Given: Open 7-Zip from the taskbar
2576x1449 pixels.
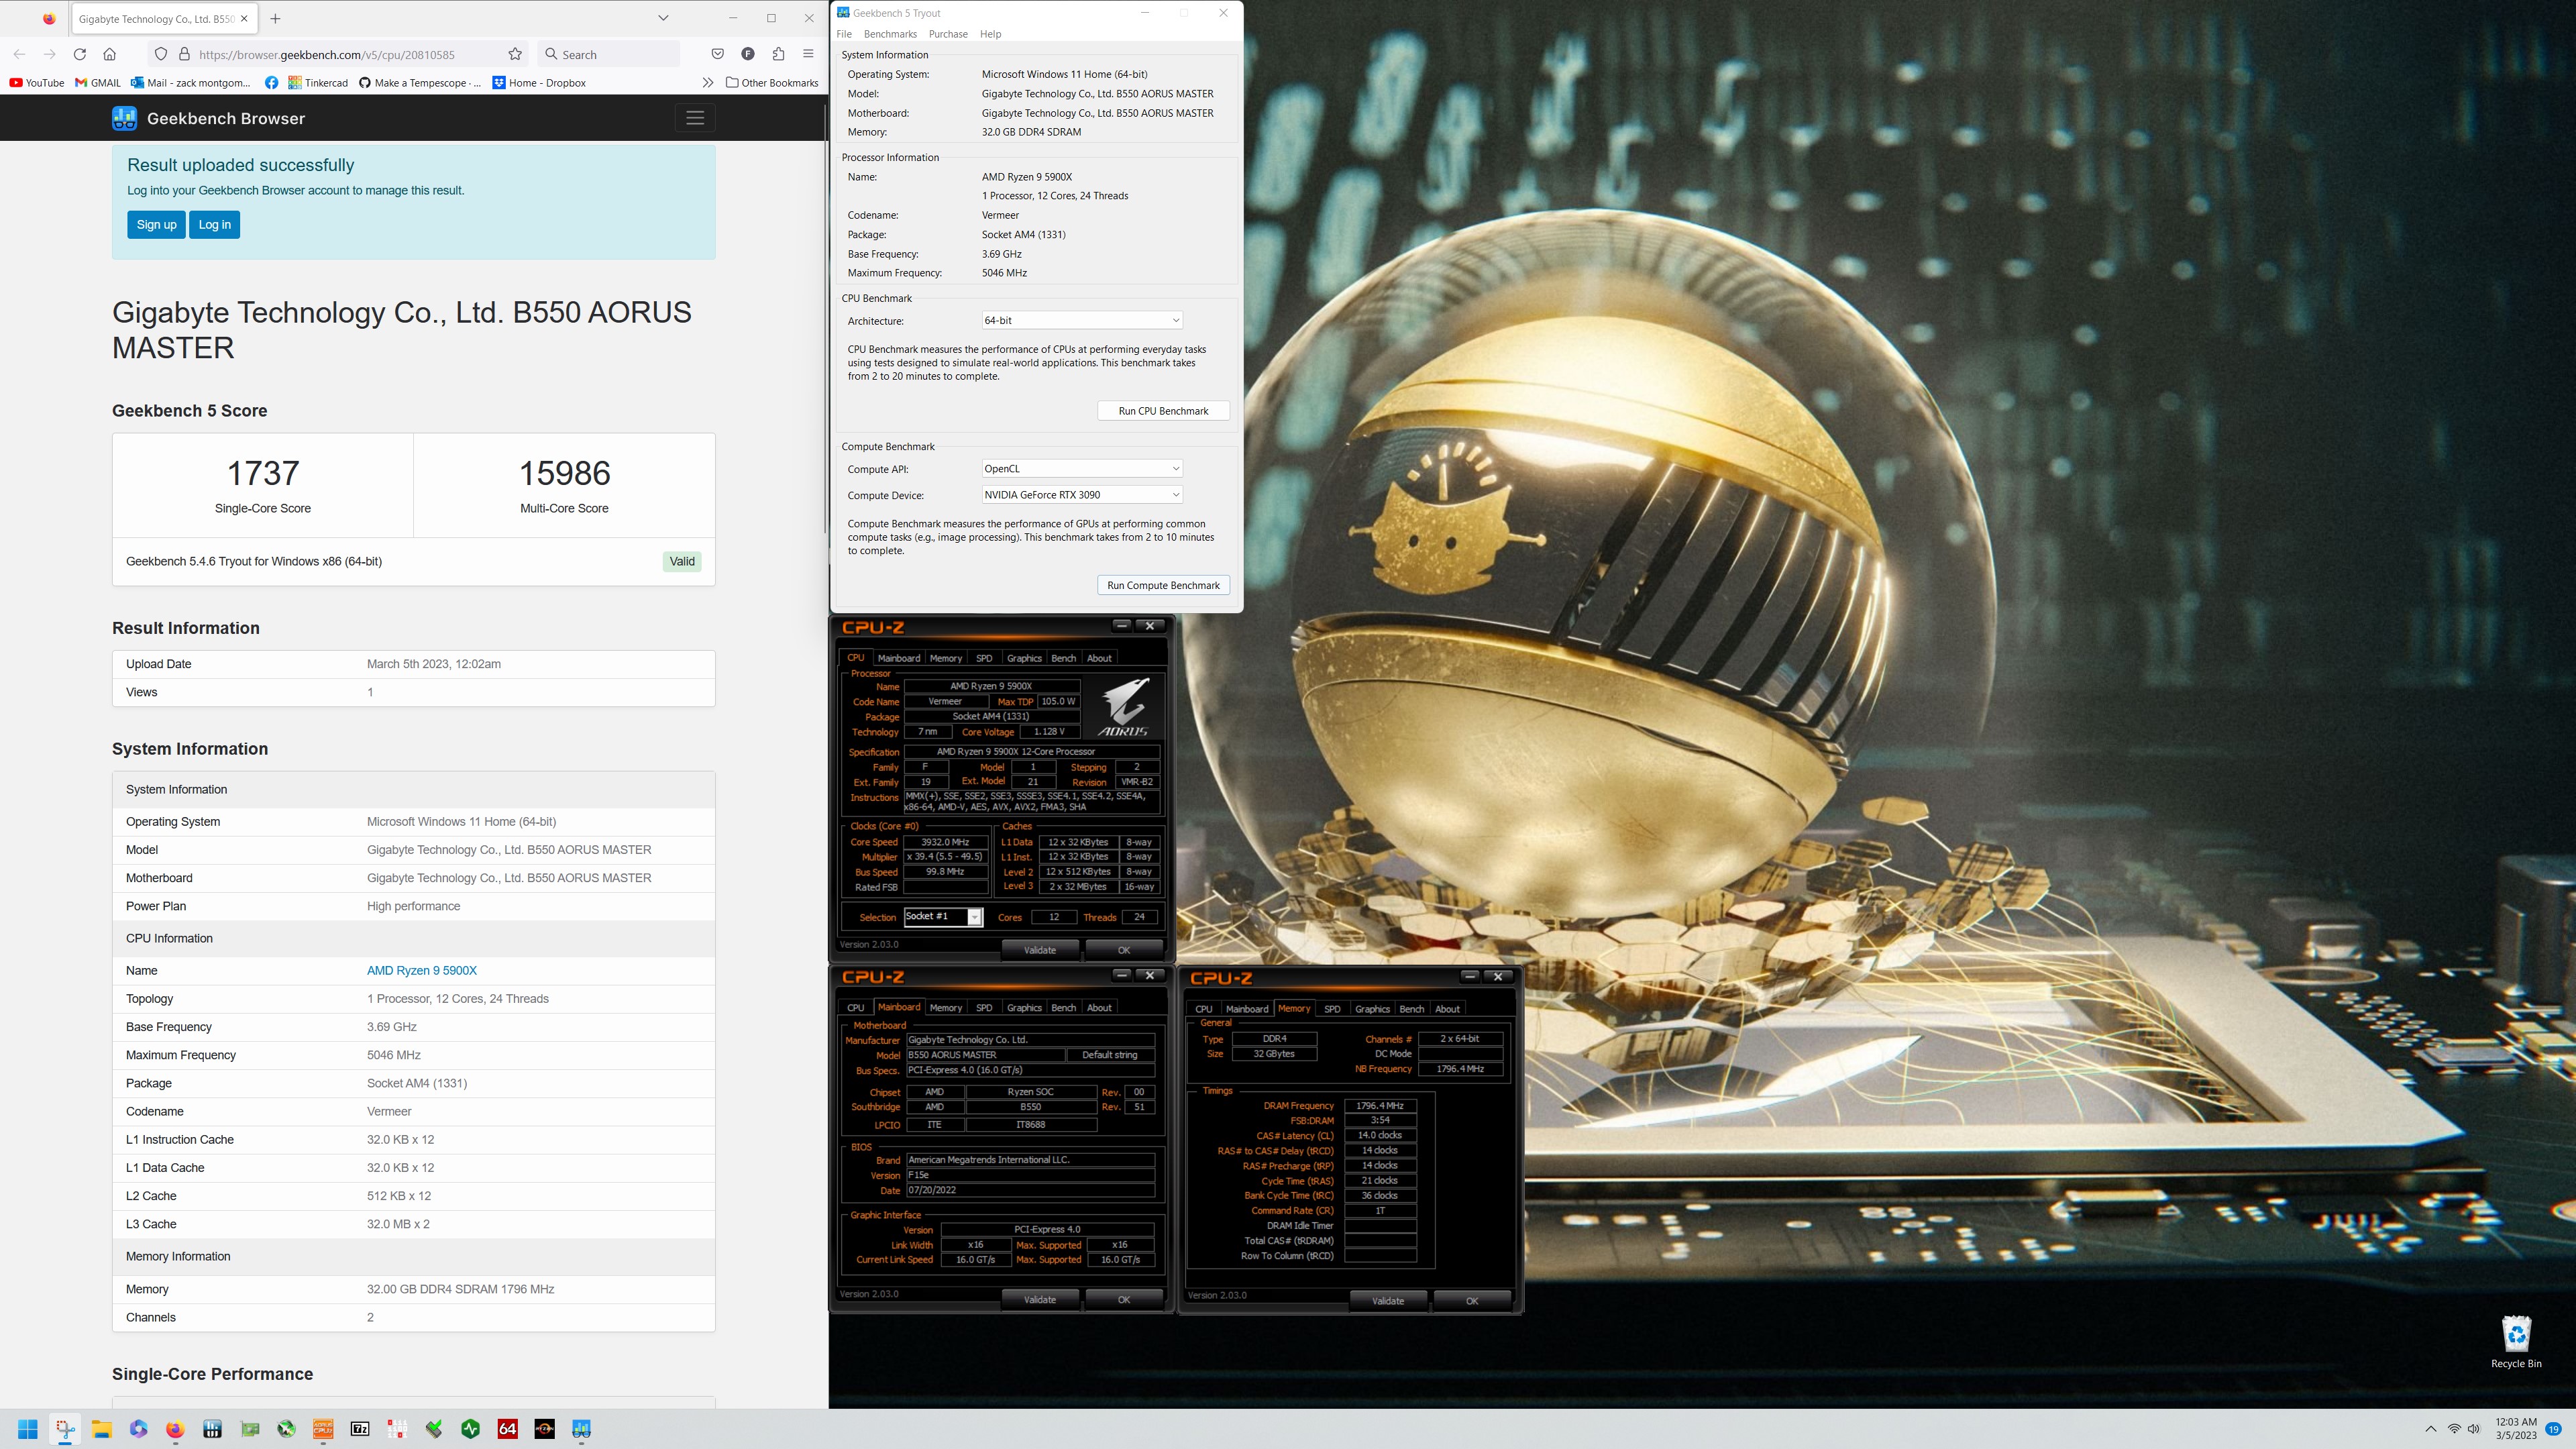Looking at the screenshot, I should pos(360,1429).
